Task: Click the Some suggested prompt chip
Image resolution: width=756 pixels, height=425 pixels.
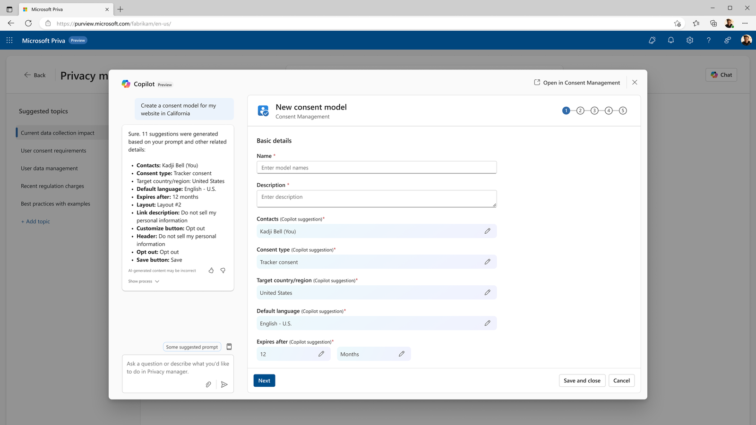Action: pos(192,347)
